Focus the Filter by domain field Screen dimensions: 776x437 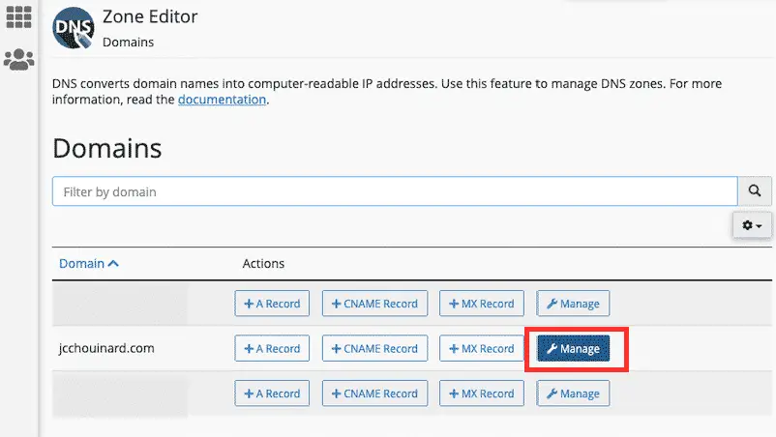point(395,191)
